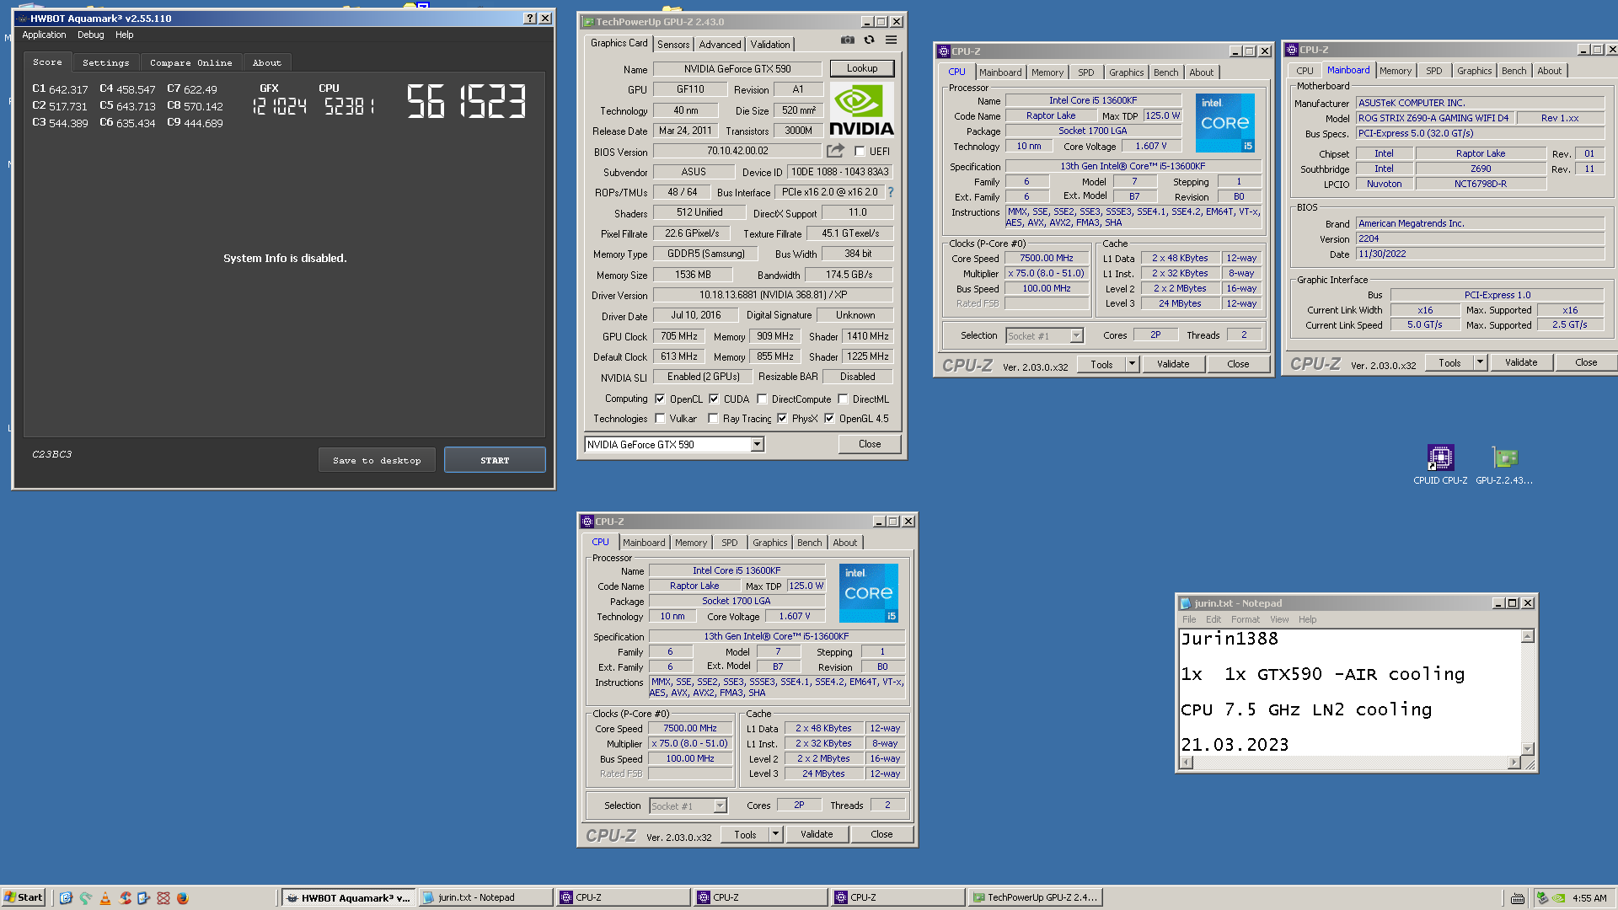Toggle the DirectCompute checkbox

[762, 399]
